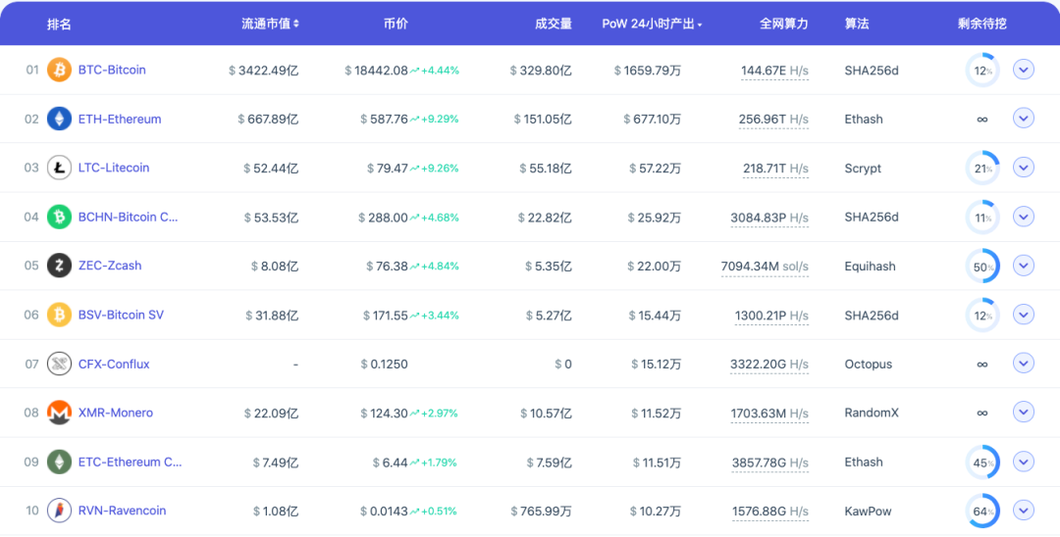1060x537 pixels.
Task: Click RVN volume $765.99万
Action: 541,512
